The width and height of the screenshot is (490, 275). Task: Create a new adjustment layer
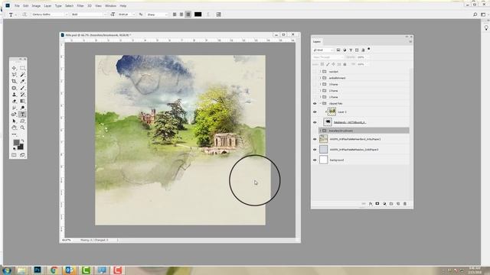(x=384, y=204)
